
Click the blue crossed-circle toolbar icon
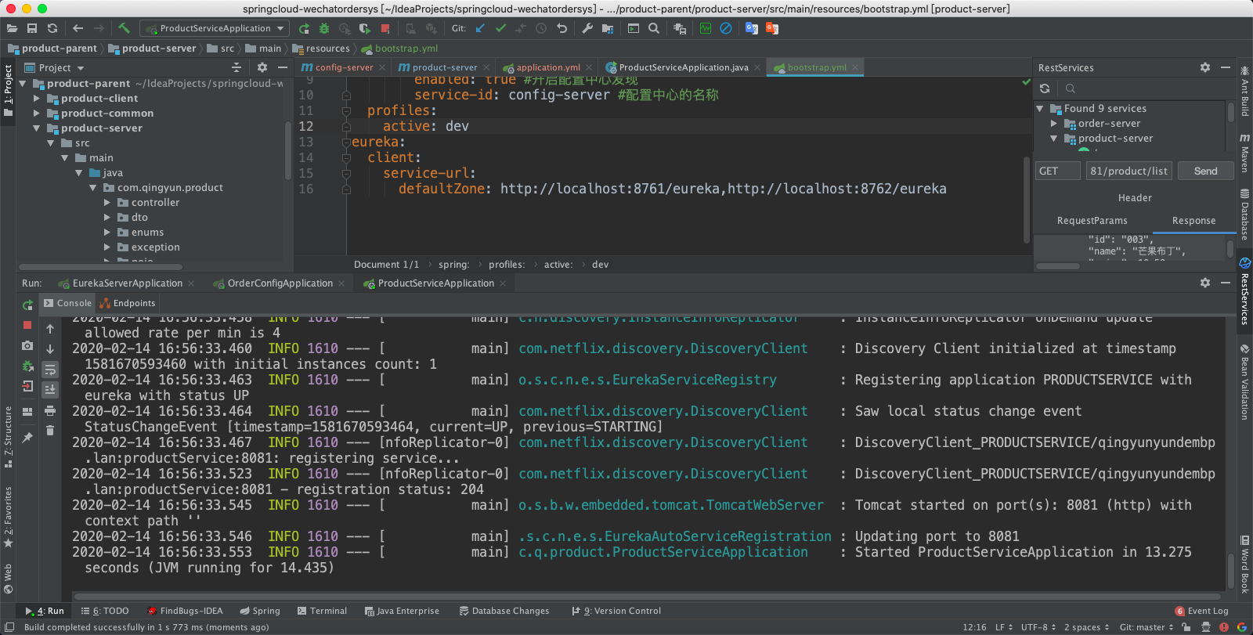click(x=726, y=28)
